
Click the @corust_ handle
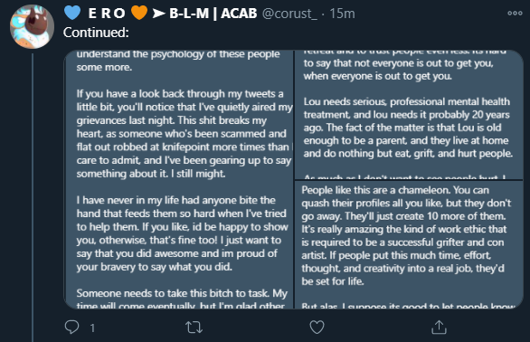click(289, 14)
